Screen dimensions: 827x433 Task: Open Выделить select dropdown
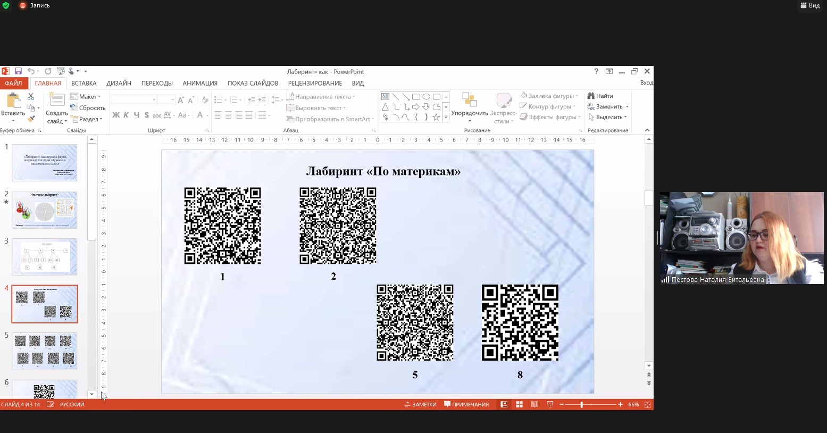607,117
